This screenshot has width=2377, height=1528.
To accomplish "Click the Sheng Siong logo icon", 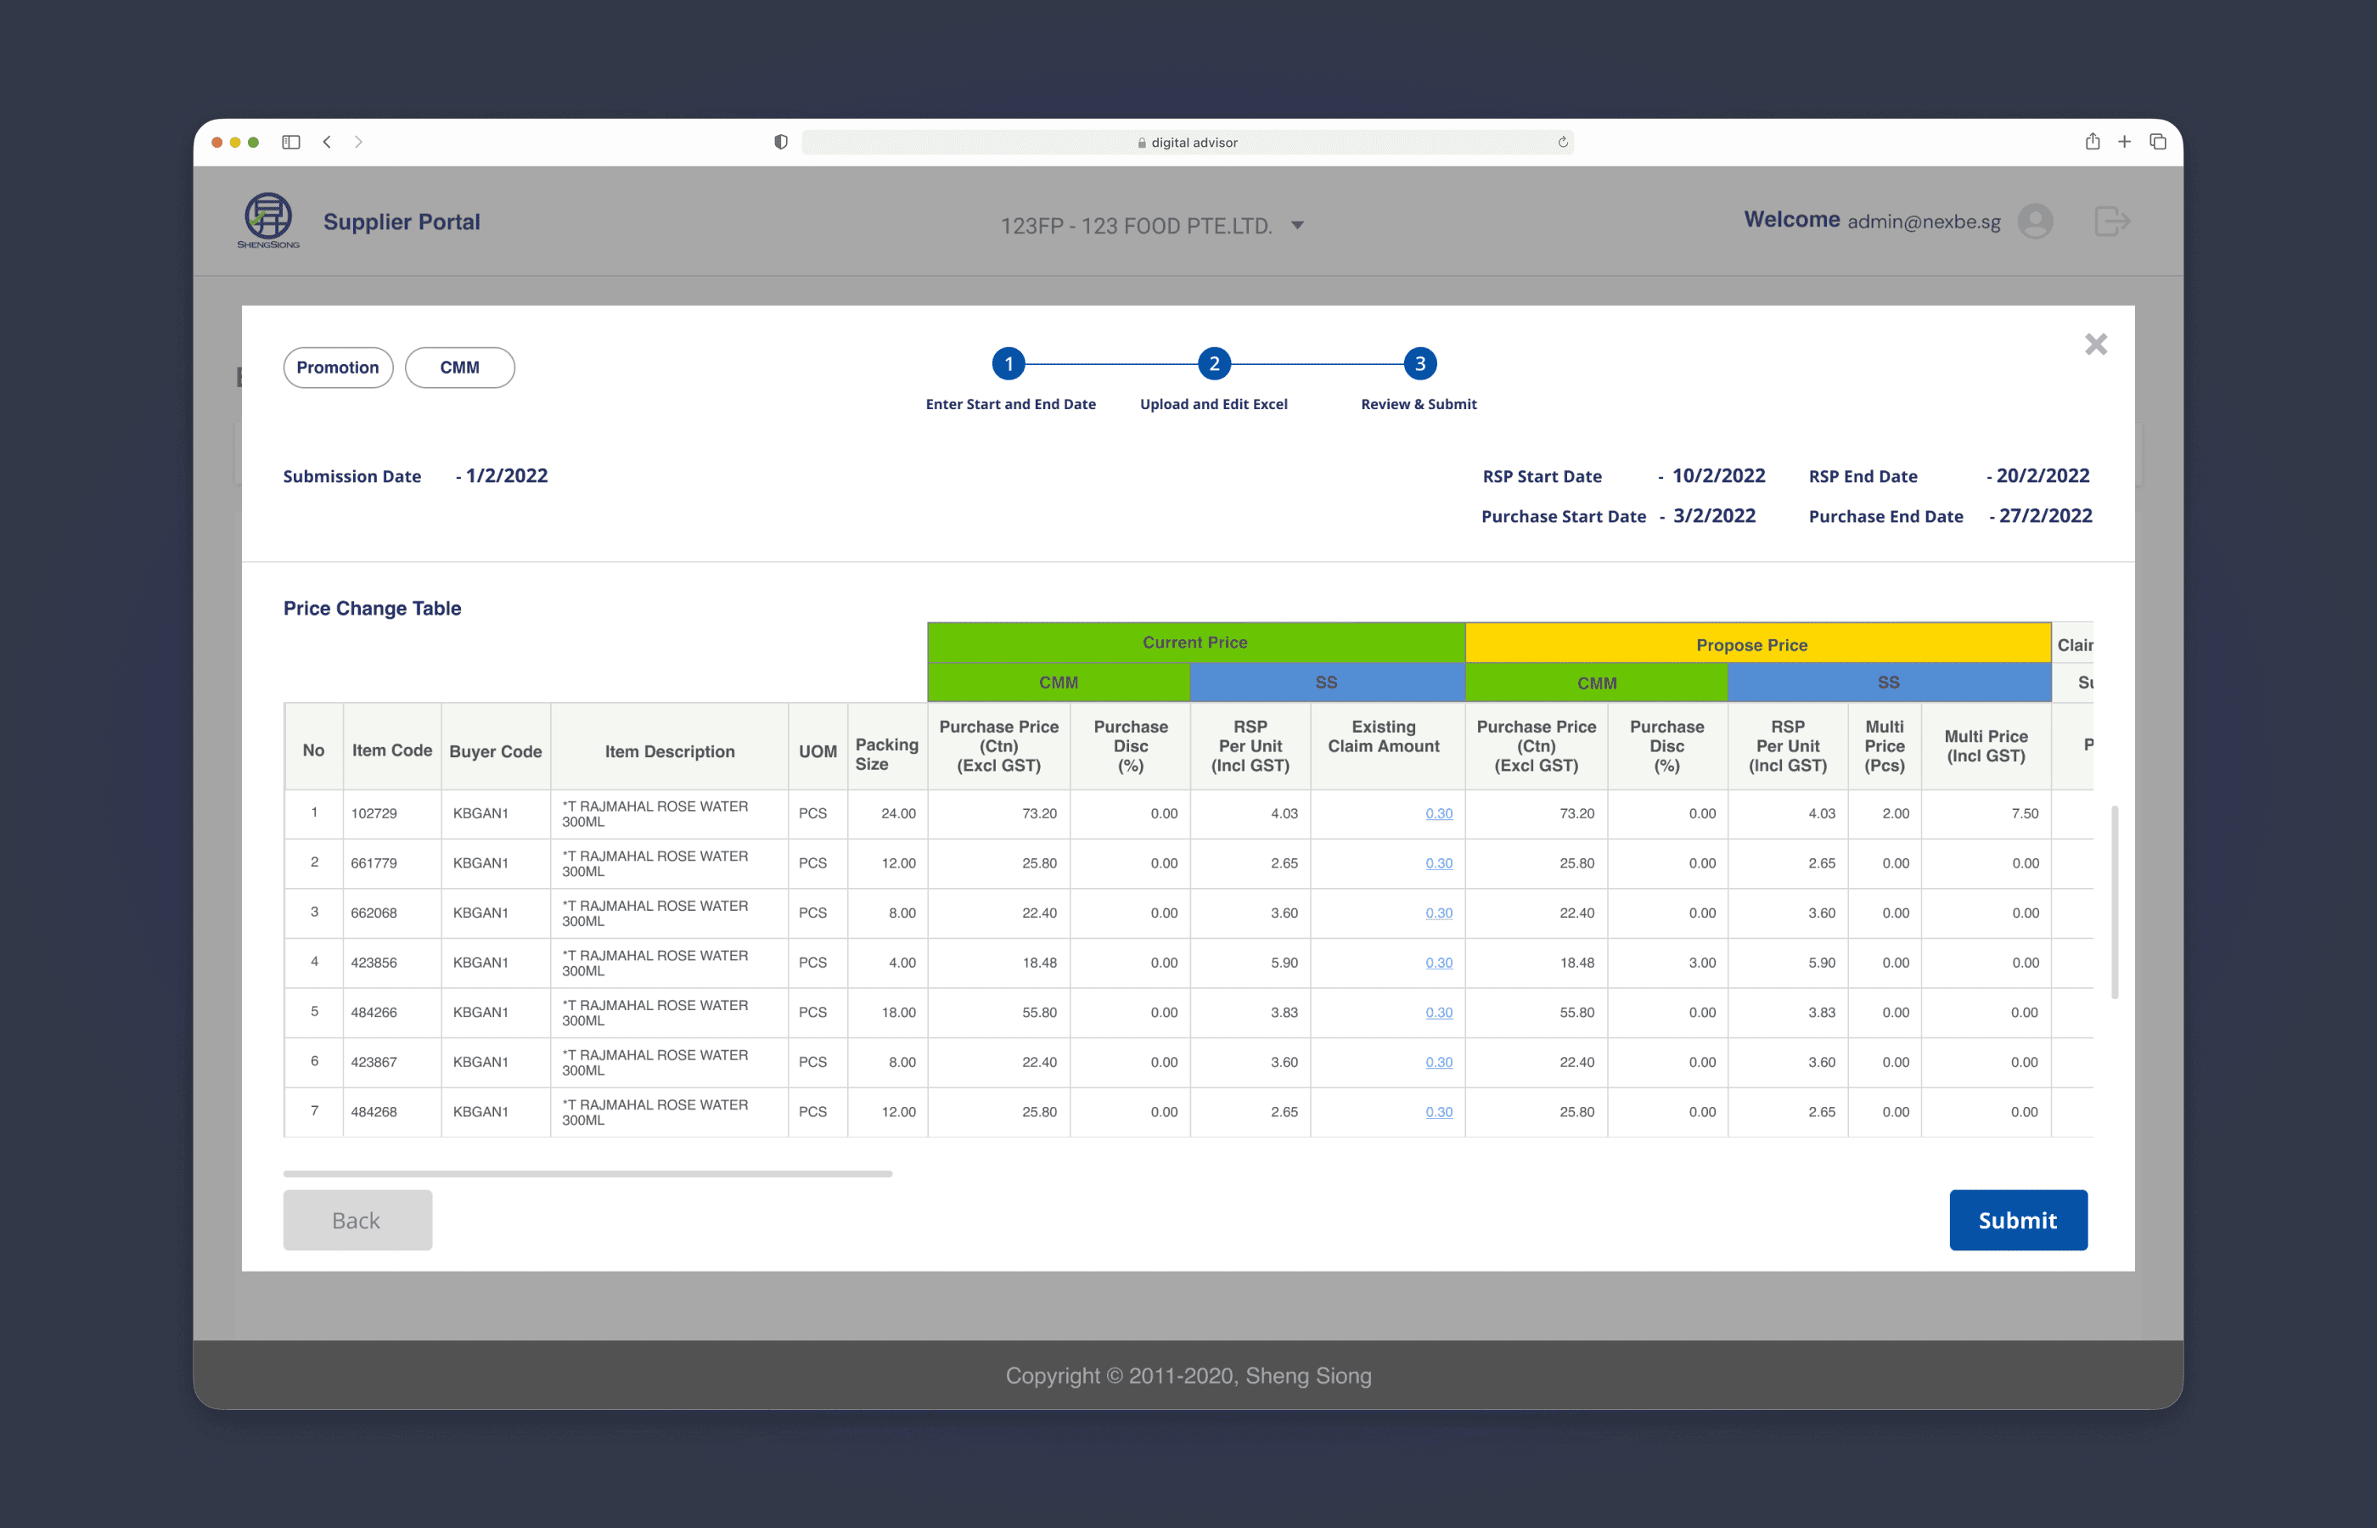I will click(x=268, y=220).
